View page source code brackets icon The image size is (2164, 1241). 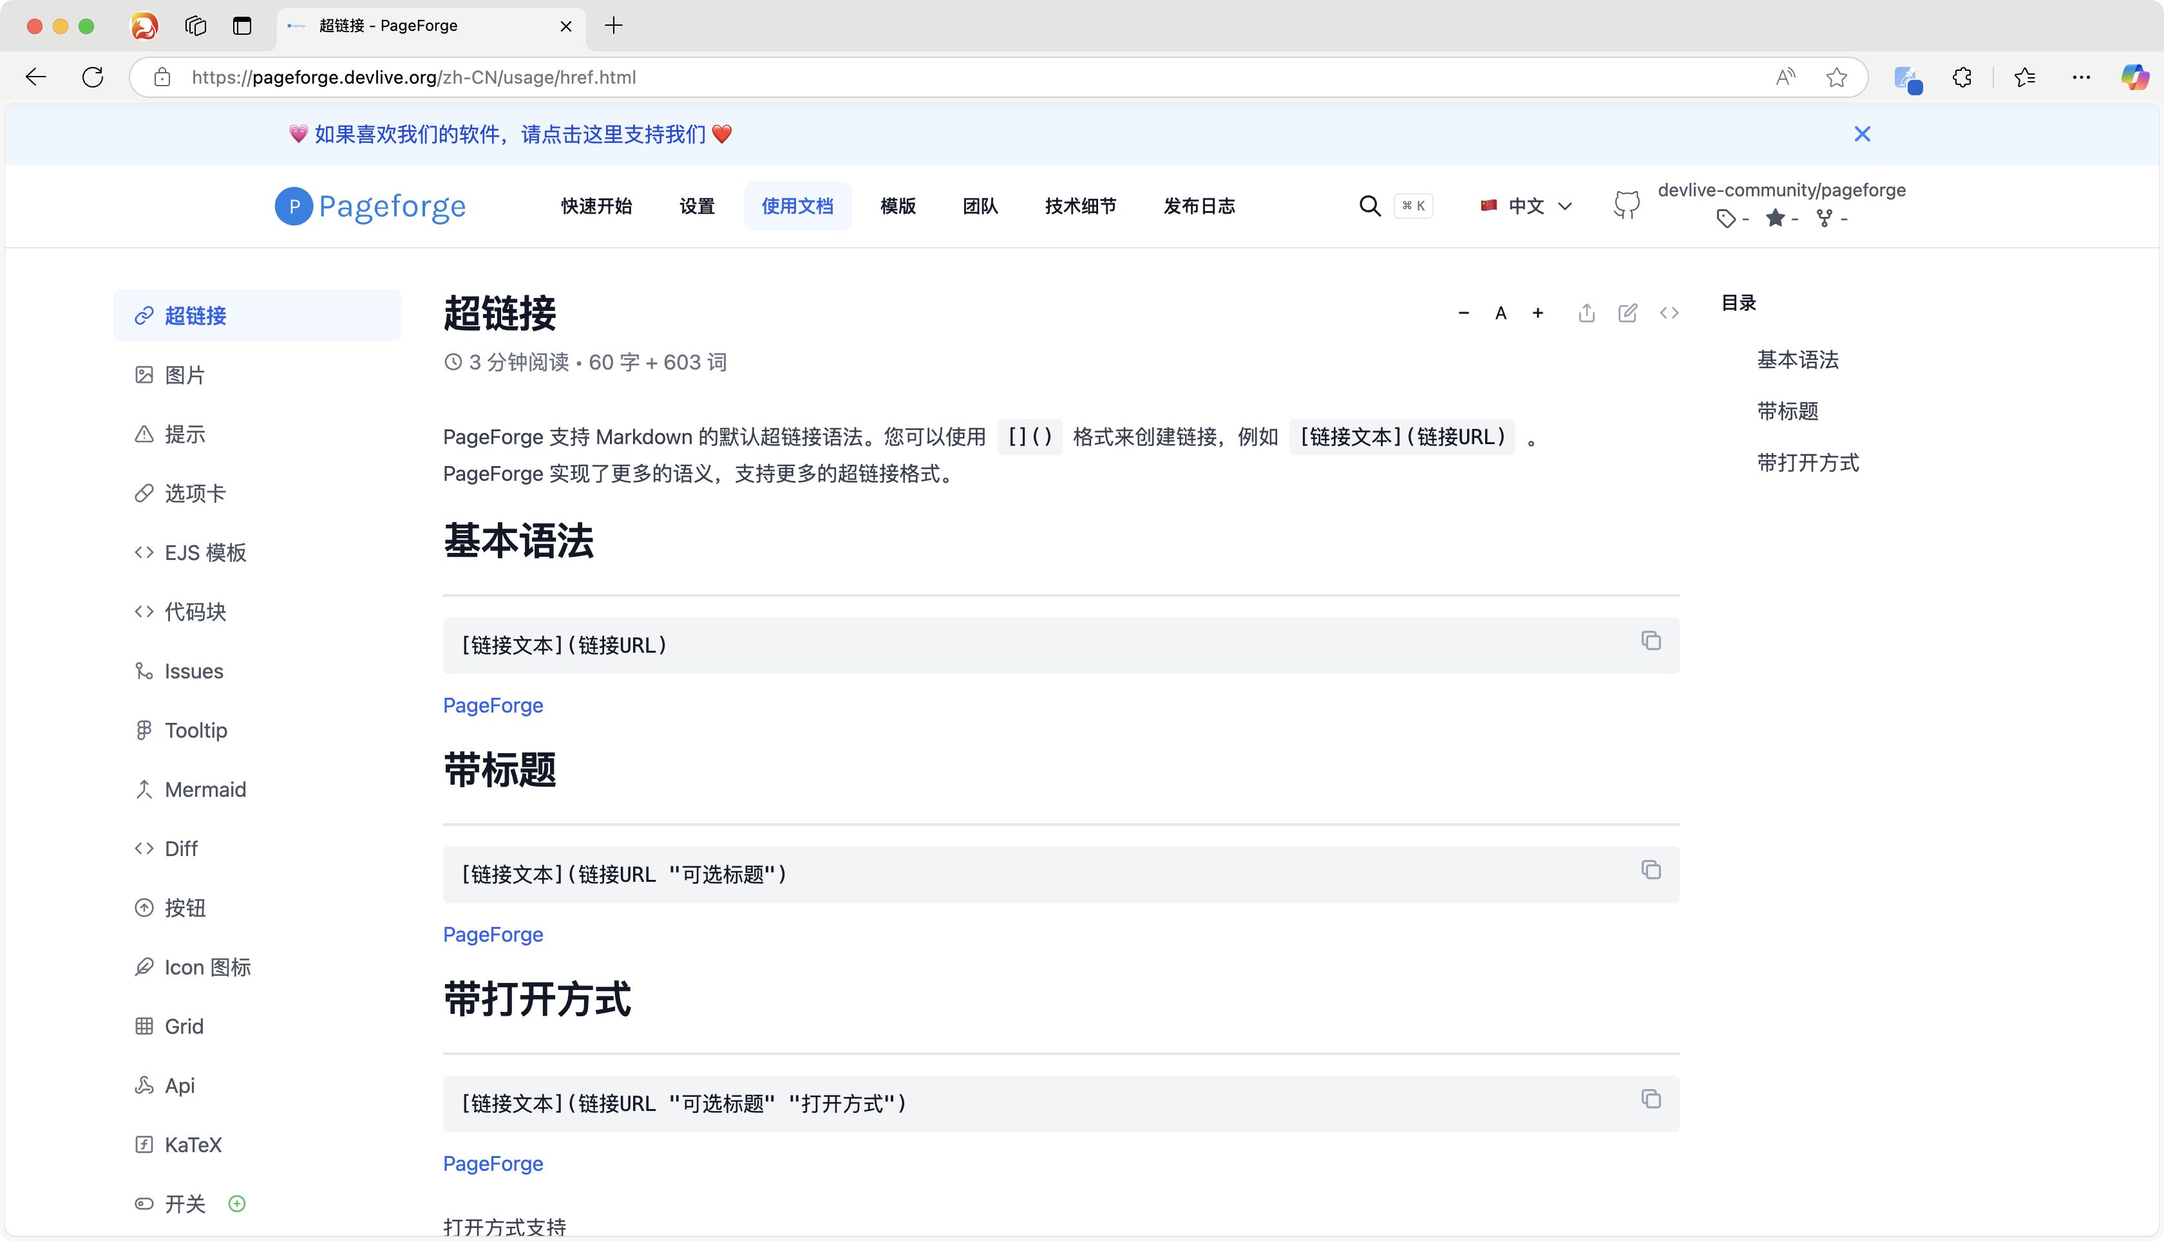1669,313
